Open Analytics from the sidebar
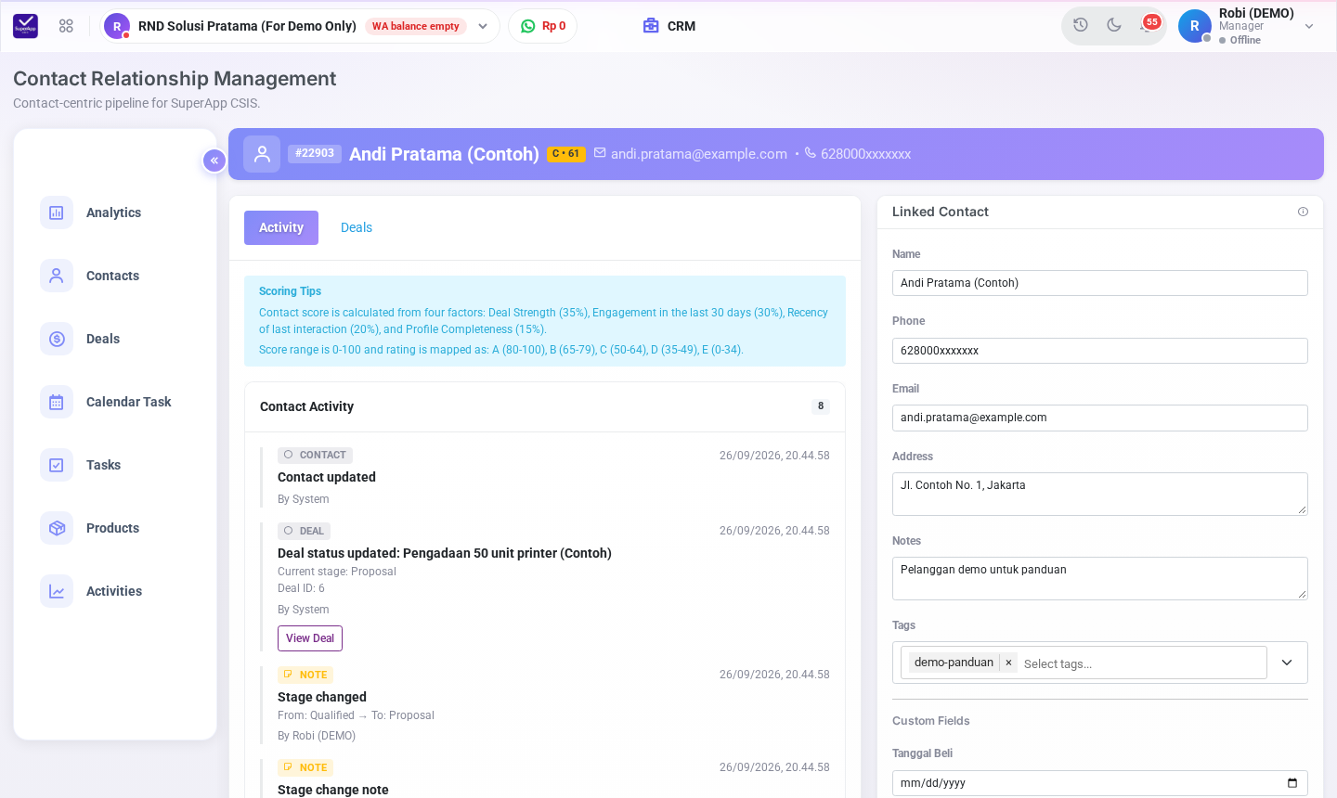 [115, 212]
